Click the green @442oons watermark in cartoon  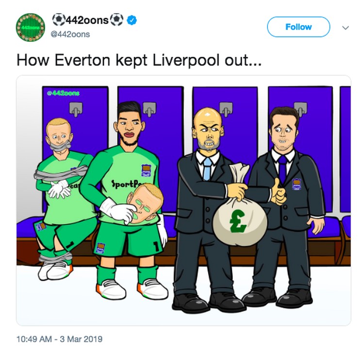tap(63, 93)
